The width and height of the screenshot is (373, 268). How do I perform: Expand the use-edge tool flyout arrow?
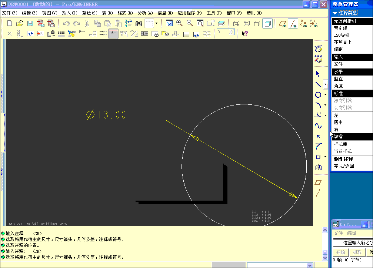pyautogui.click(x=325, y=157)
